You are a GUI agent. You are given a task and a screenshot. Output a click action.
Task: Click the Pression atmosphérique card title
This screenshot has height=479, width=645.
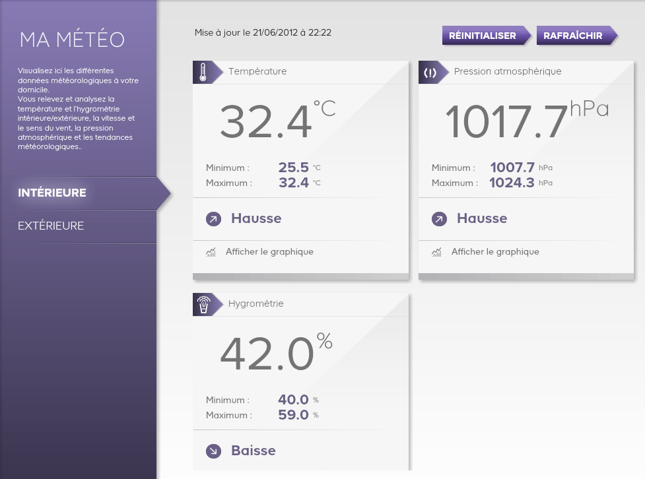[x=508, y=71]
